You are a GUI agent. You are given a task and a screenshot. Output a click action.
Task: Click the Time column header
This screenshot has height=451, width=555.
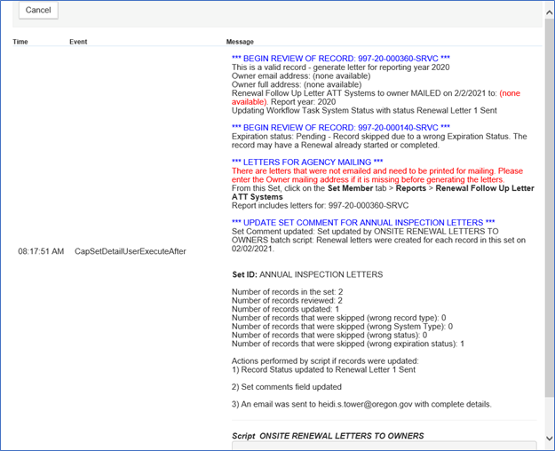coord(20,42)
